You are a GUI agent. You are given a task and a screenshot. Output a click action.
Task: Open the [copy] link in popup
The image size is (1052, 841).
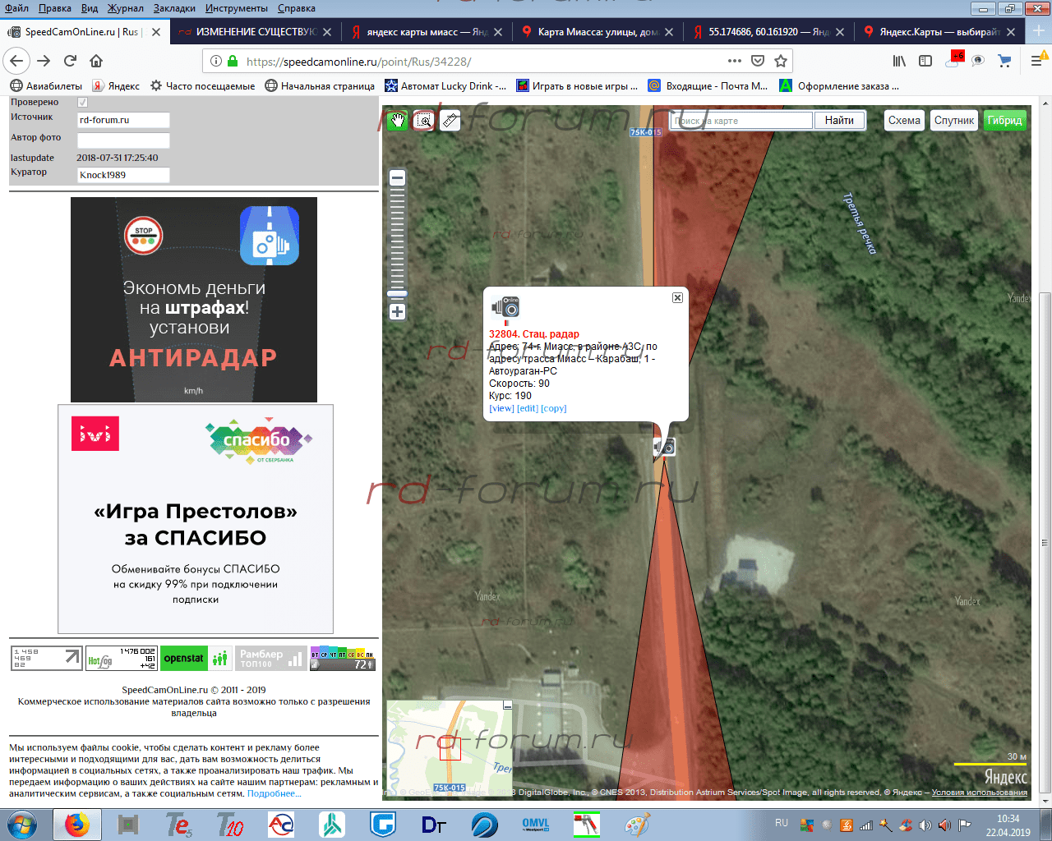click(x=554, y=408)
